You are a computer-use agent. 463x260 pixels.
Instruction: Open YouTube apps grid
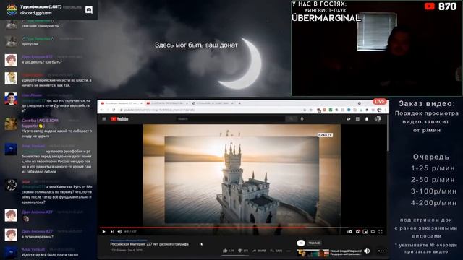[x=357, y=119]
